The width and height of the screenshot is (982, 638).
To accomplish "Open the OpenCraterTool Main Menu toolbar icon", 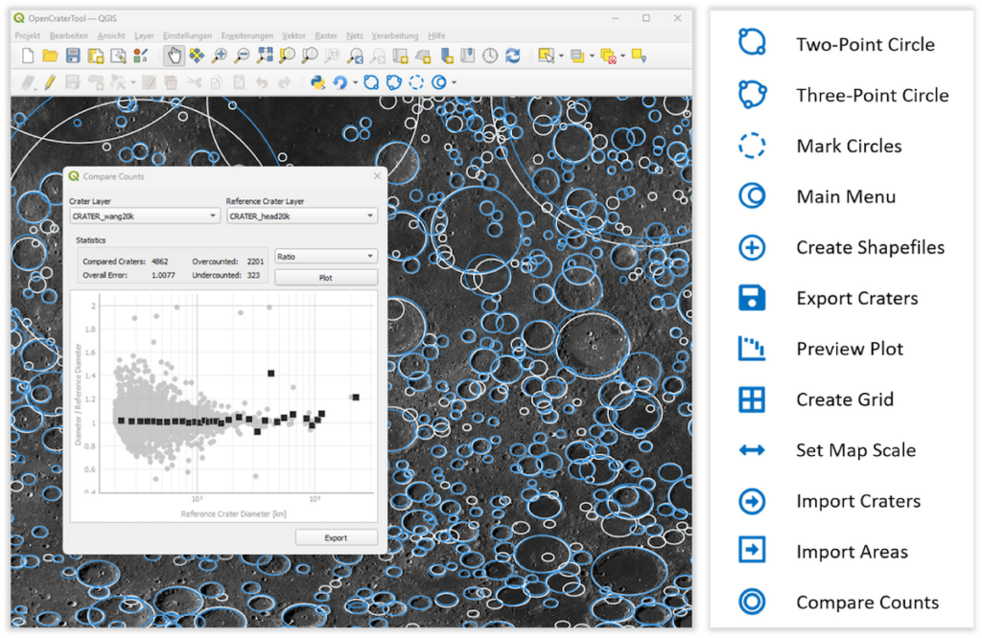I will [439, 82].
